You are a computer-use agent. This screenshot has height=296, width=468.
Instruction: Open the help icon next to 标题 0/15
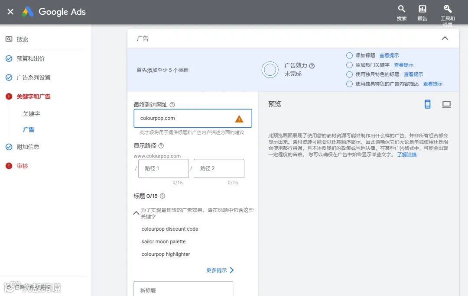click(x=162, y=196)
